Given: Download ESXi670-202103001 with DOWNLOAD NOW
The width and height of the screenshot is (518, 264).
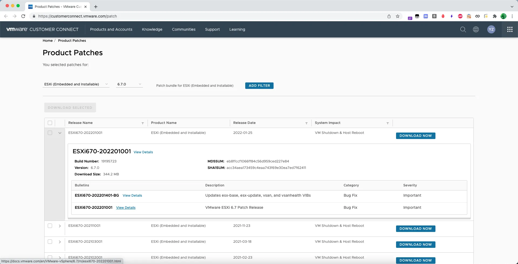Looking at the screenshot, I should point(415,245).
